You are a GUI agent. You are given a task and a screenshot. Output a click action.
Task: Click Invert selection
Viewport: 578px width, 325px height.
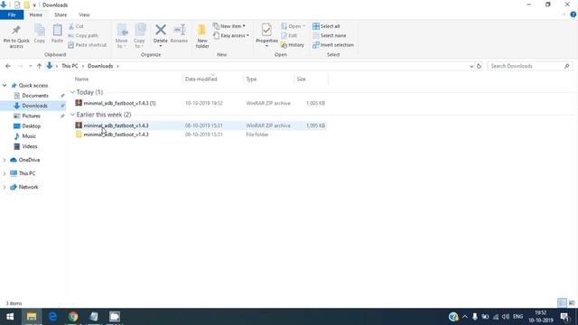[x=333, y=44]
